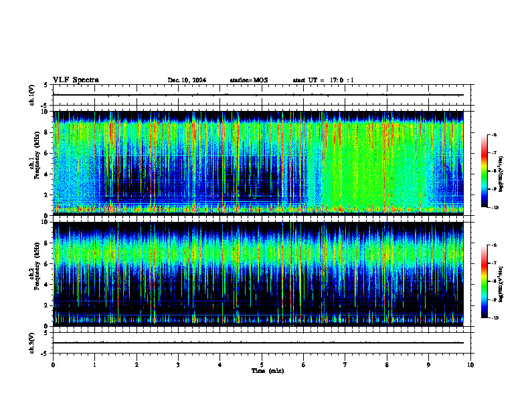The image size is (530, 409).
Task: Click the -6 tick on ch.1 colorbar
Action: click(494, 134)
